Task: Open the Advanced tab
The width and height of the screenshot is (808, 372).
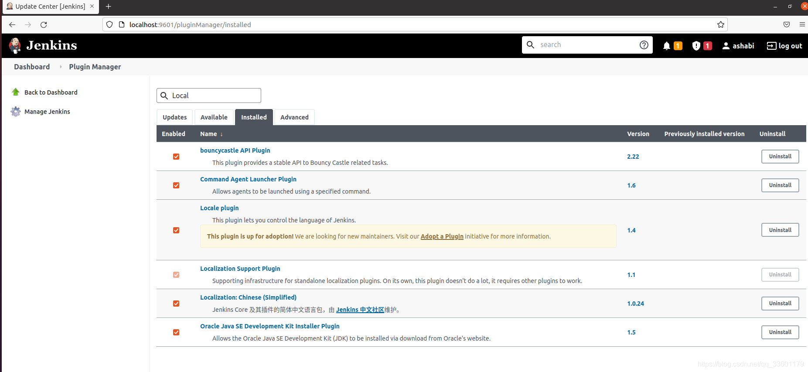Action: (x=294, y=117)
